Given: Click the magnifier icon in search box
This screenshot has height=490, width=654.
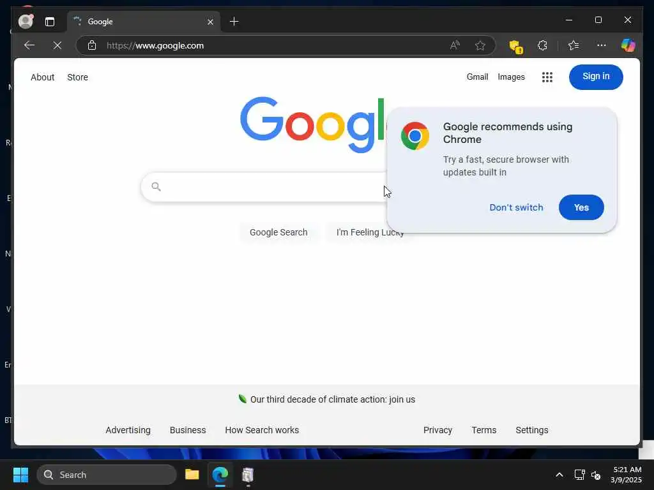Looking at the screenshot, I should [x=156, y=187].
